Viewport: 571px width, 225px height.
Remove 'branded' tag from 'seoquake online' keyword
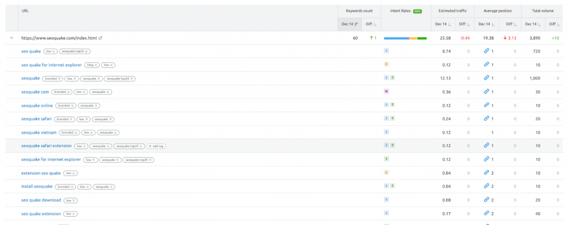click(72, 105)
